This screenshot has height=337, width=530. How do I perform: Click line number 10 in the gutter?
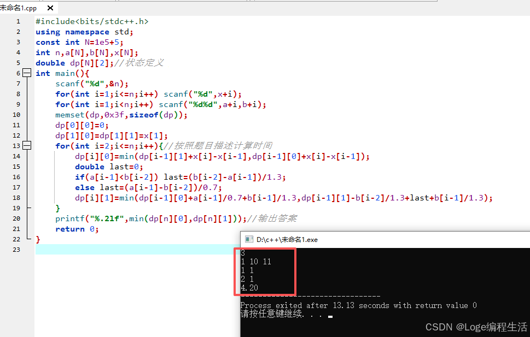[x=16, y=115]
